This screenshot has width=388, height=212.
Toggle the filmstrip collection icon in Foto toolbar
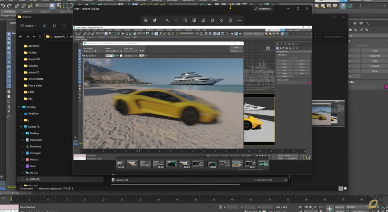[155, 20]
